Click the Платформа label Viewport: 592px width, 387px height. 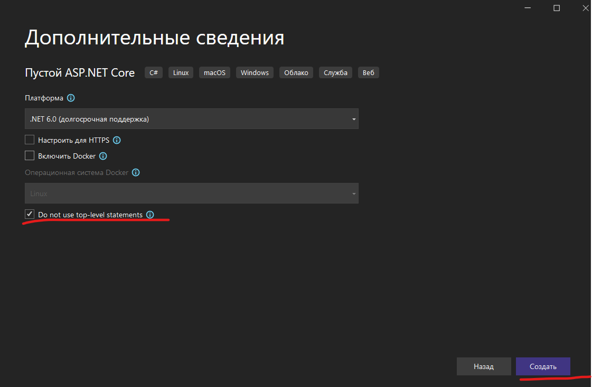click(x=44, y=98)
